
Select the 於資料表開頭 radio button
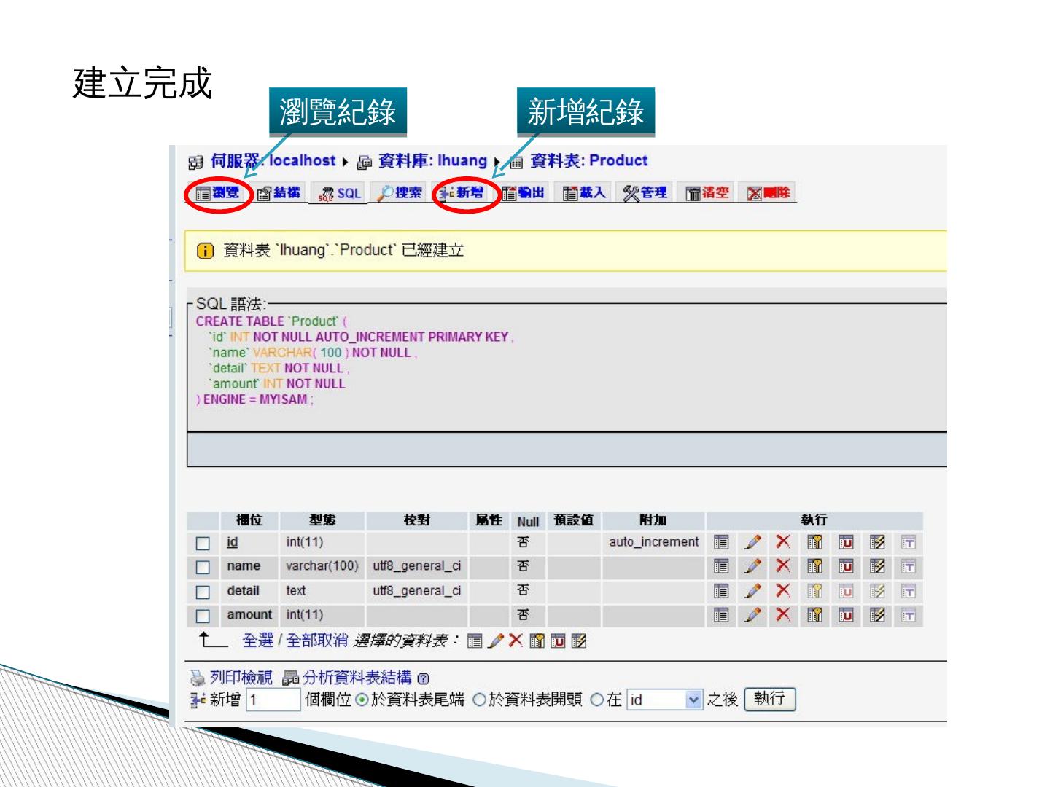pos(479,700)
